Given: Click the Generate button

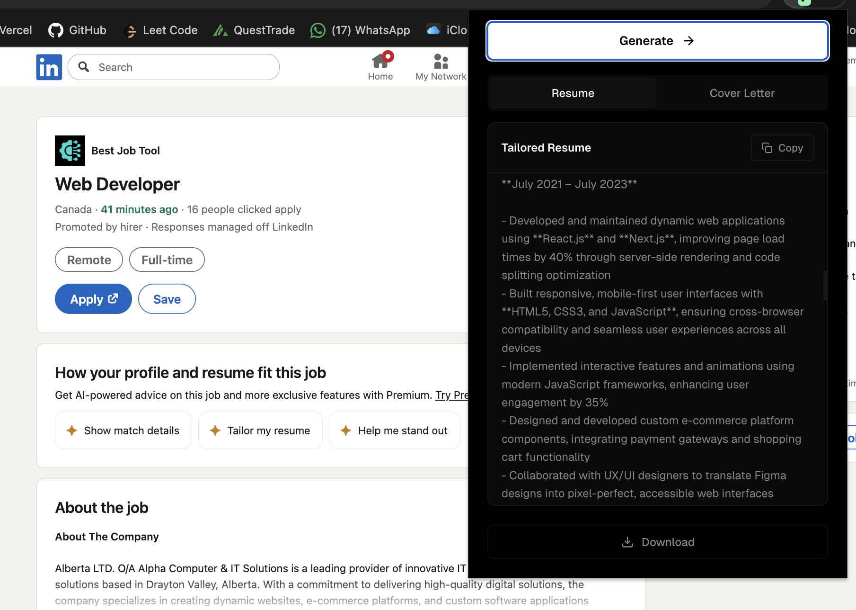Looking at the screenshot, I should (657, 41).
